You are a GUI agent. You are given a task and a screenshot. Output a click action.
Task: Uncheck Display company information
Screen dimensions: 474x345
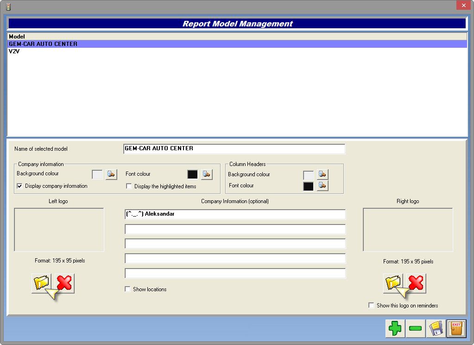coord(19,186)
